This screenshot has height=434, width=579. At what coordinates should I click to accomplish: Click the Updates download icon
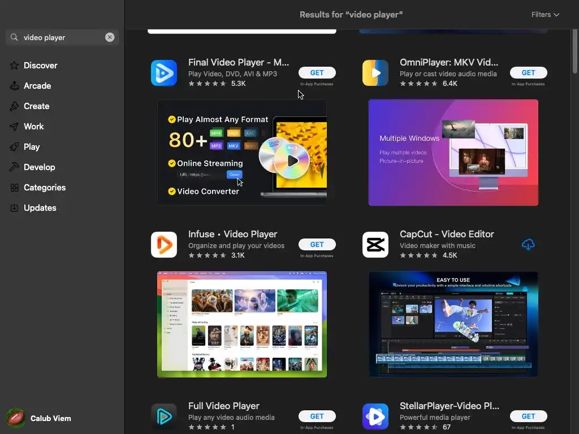point(14,208)
